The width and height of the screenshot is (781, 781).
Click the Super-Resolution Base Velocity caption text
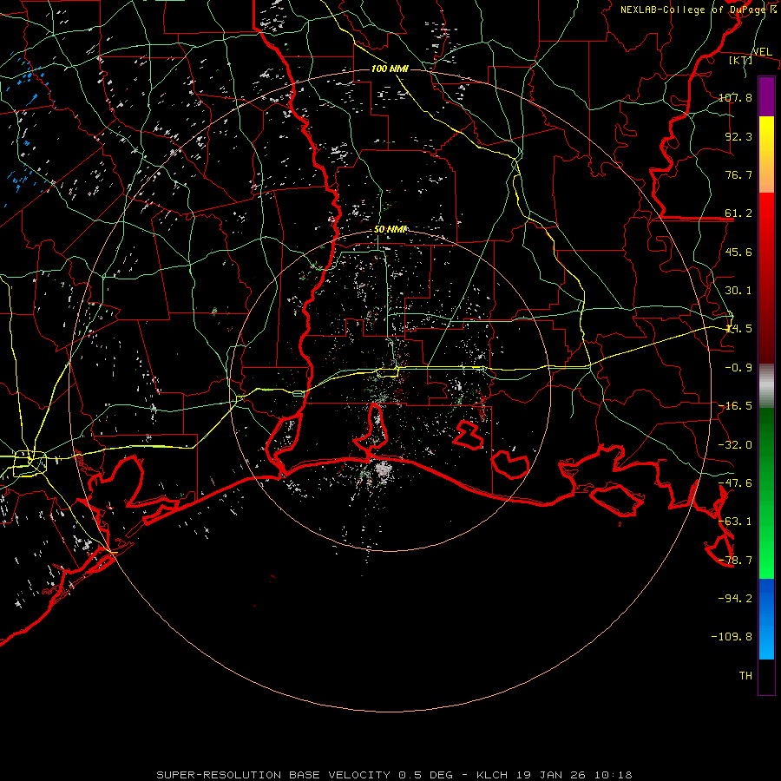tap(395, 775)
